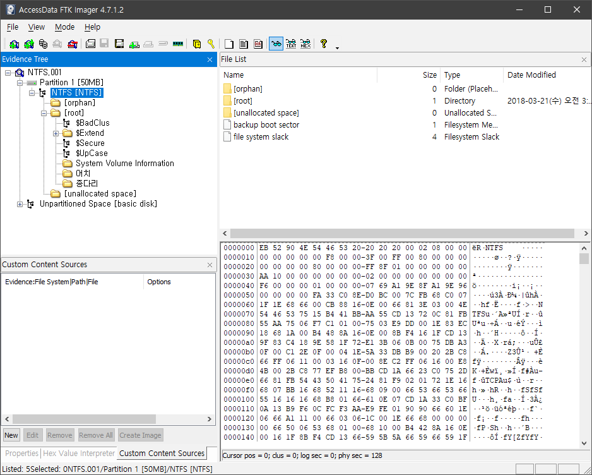Select [unallocated space] row in File List
This screenshot has width=592, height=475.
click(x=266, y=113)
